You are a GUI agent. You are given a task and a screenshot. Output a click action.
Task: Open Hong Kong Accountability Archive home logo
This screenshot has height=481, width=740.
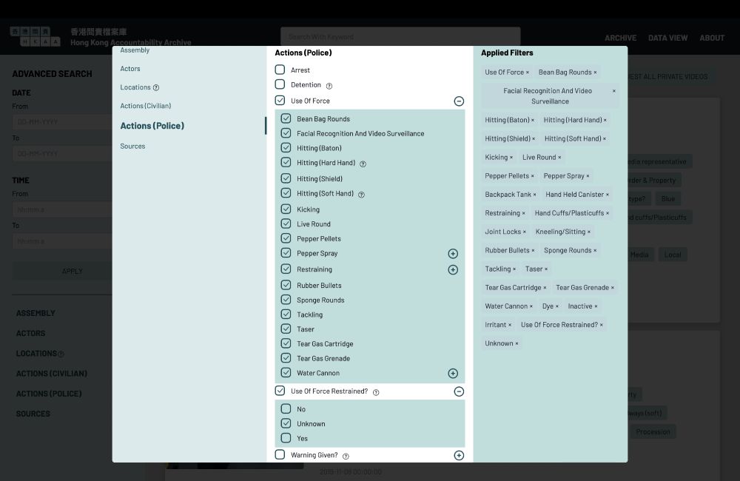click(x=36, y=37)
